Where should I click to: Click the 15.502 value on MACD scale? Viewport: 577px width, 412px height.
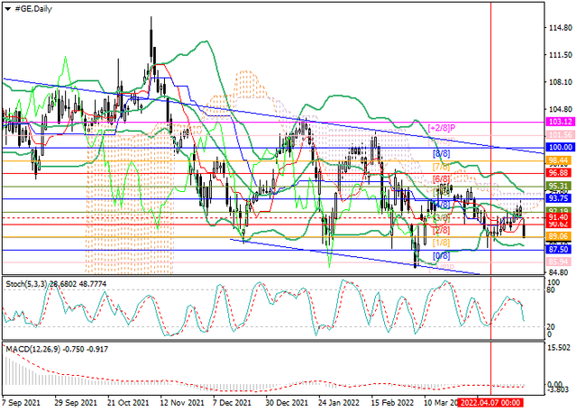coord(559,348)
